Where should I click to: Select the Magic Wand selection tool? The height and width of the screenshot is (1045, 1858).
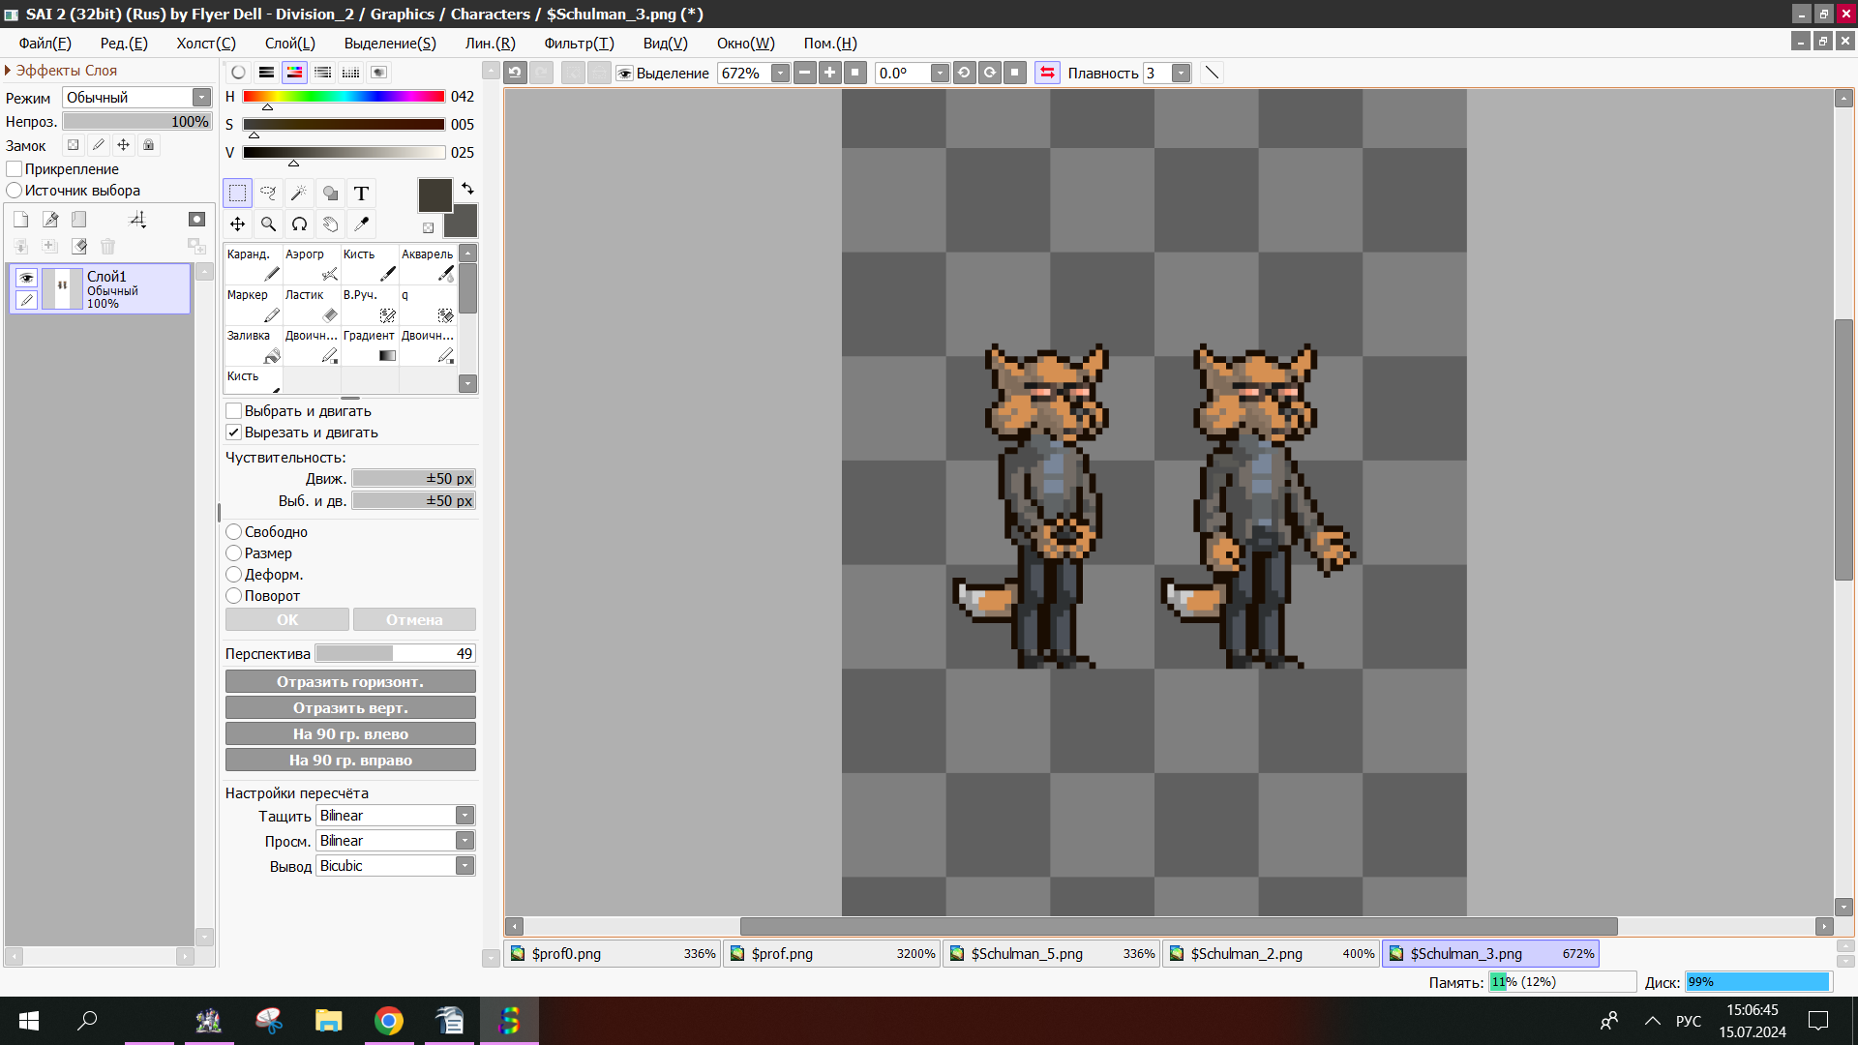[x=299, y=194]
